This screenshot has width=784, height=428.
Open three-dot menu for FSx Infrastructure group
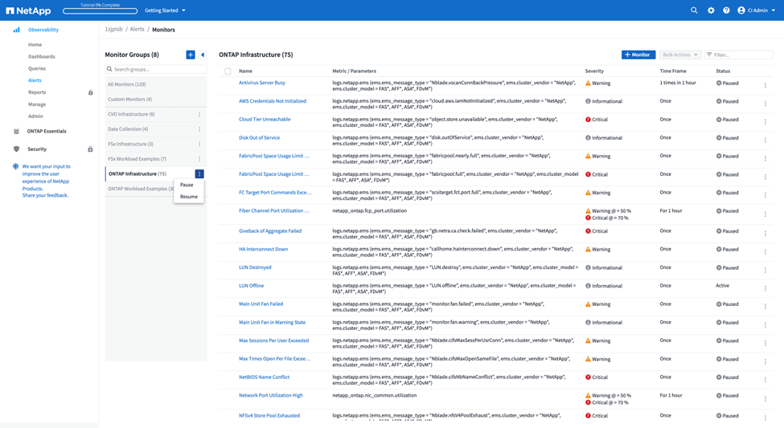[199, 145]
